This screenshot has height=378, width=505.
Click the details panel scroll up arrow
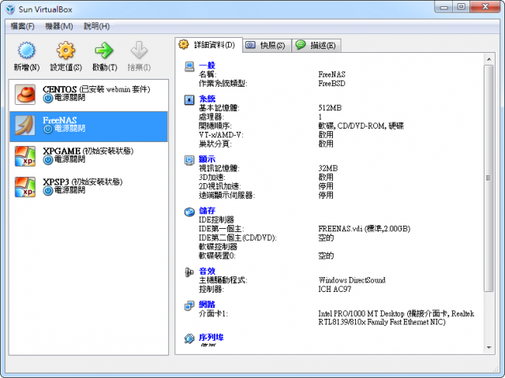tap(489, 59)
